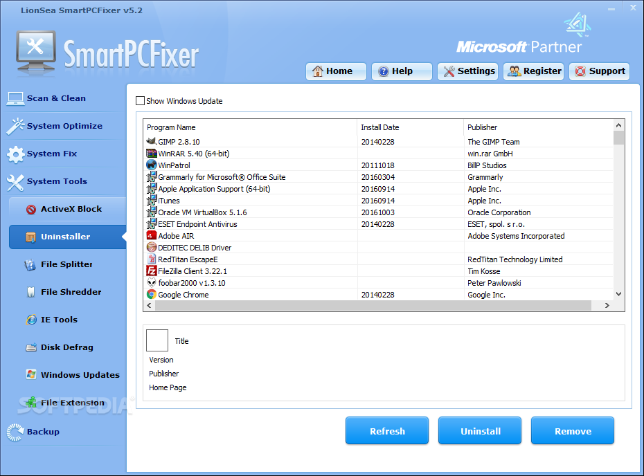644x476 pixels.
Task: Click the FileZilla Client icon
Action: (152, 271)
